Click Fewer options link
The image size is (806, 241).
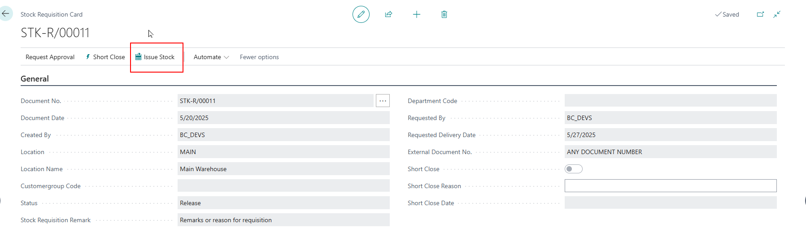[259, 57]
